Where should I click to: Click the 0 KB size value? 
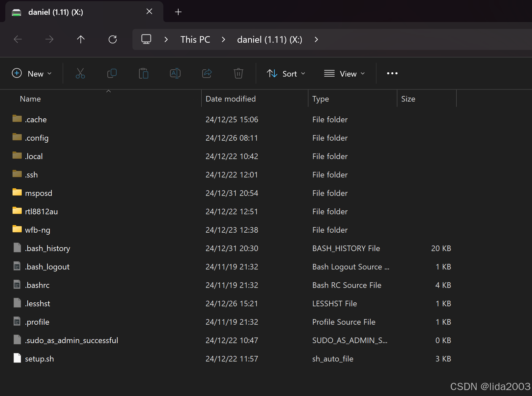point(443,340)
